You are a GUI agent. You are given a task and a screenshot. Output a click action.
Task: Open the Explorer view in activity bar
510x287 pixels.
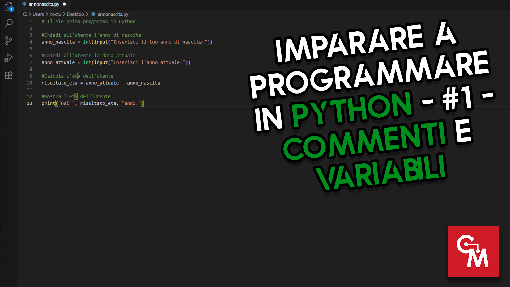(x=8, y=6)
